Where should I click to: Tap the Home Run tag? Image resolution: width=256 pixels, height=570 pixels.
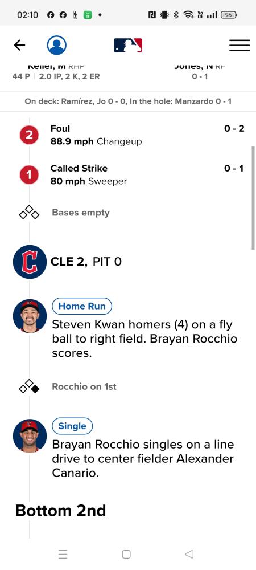click(x=82, y=306)
